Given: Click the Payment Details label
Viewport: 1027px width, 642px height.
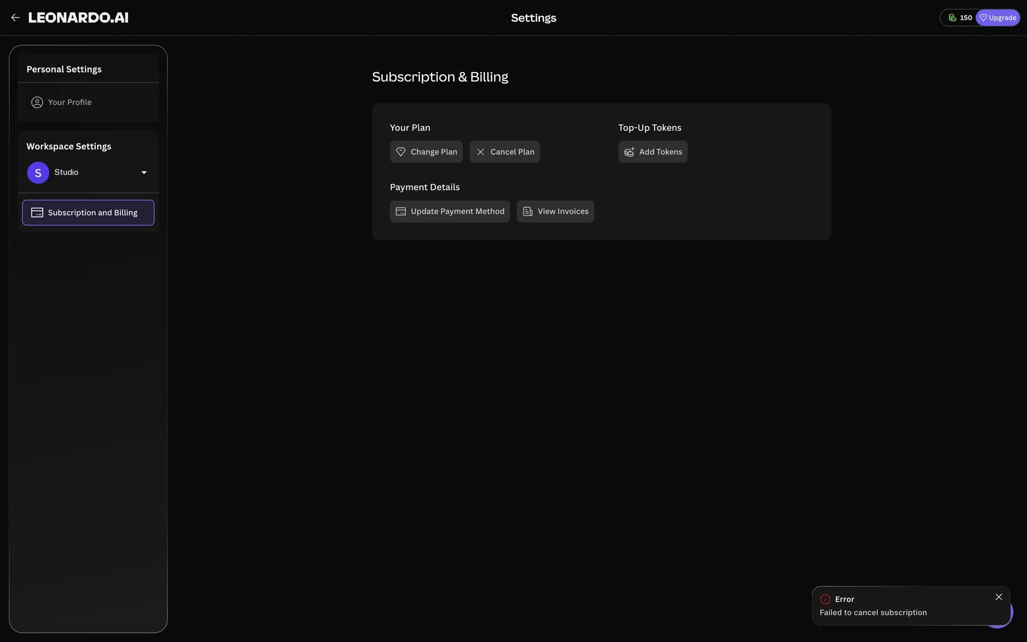Looking at the screenshot, I should [x=425, y=187].
